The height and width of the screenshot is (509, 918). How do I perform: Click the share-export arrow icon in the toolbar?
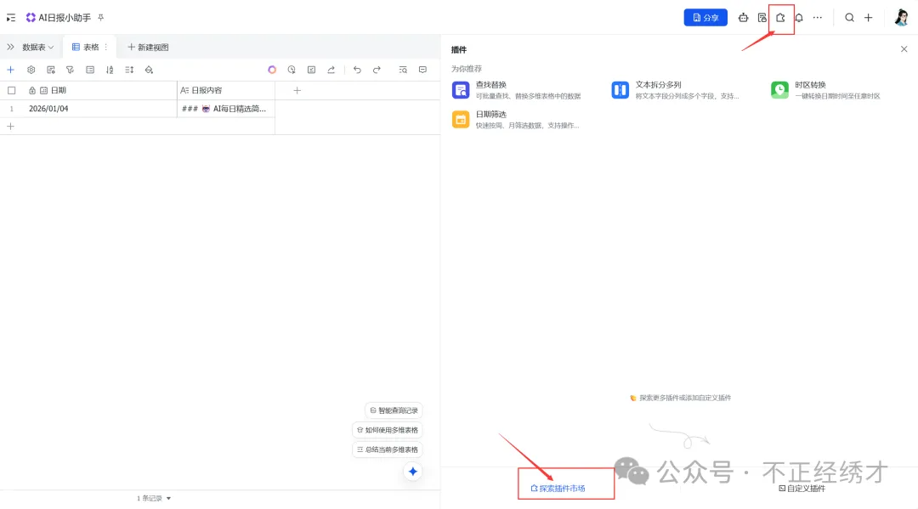point(331,70)
